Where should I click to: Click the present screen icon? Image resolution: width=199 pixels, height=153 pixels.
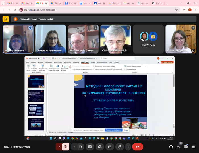pos(90,147)
